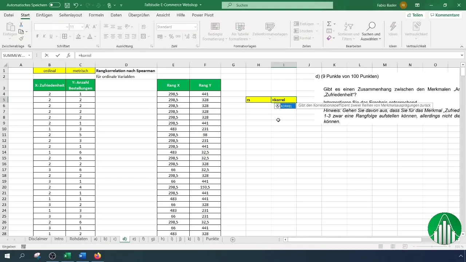
Task: Click the Als Tabelle formatieren button
Action: tap(240, 32)
